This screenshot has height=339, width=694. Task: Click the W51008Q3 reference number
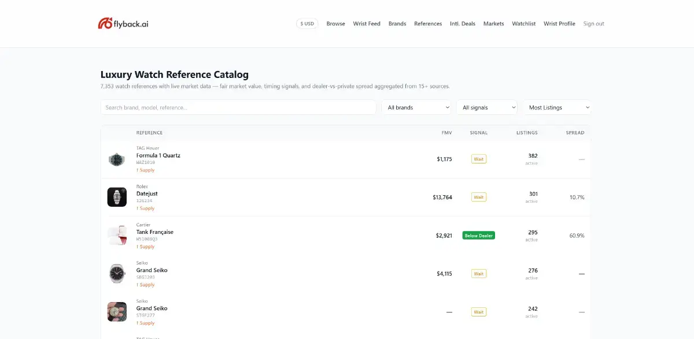[147, 239]
